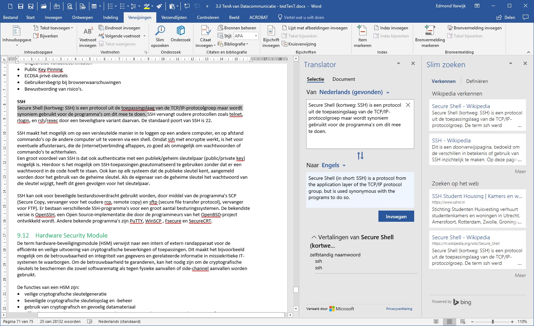Select print layout view in status bar
Viewport: 534px width, 326px height.
(x=450, y=321)
